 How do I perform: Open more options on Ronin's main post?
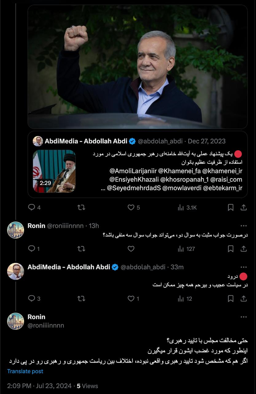(244, 317)
